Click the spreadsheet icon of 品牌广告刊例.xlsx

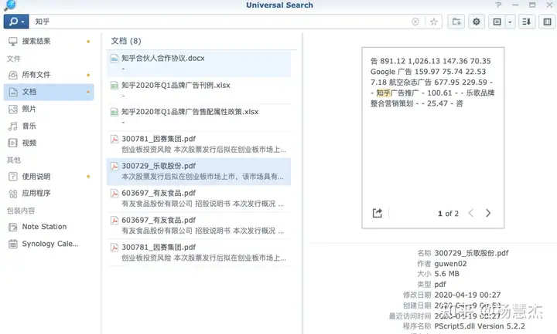coord(114,86)
